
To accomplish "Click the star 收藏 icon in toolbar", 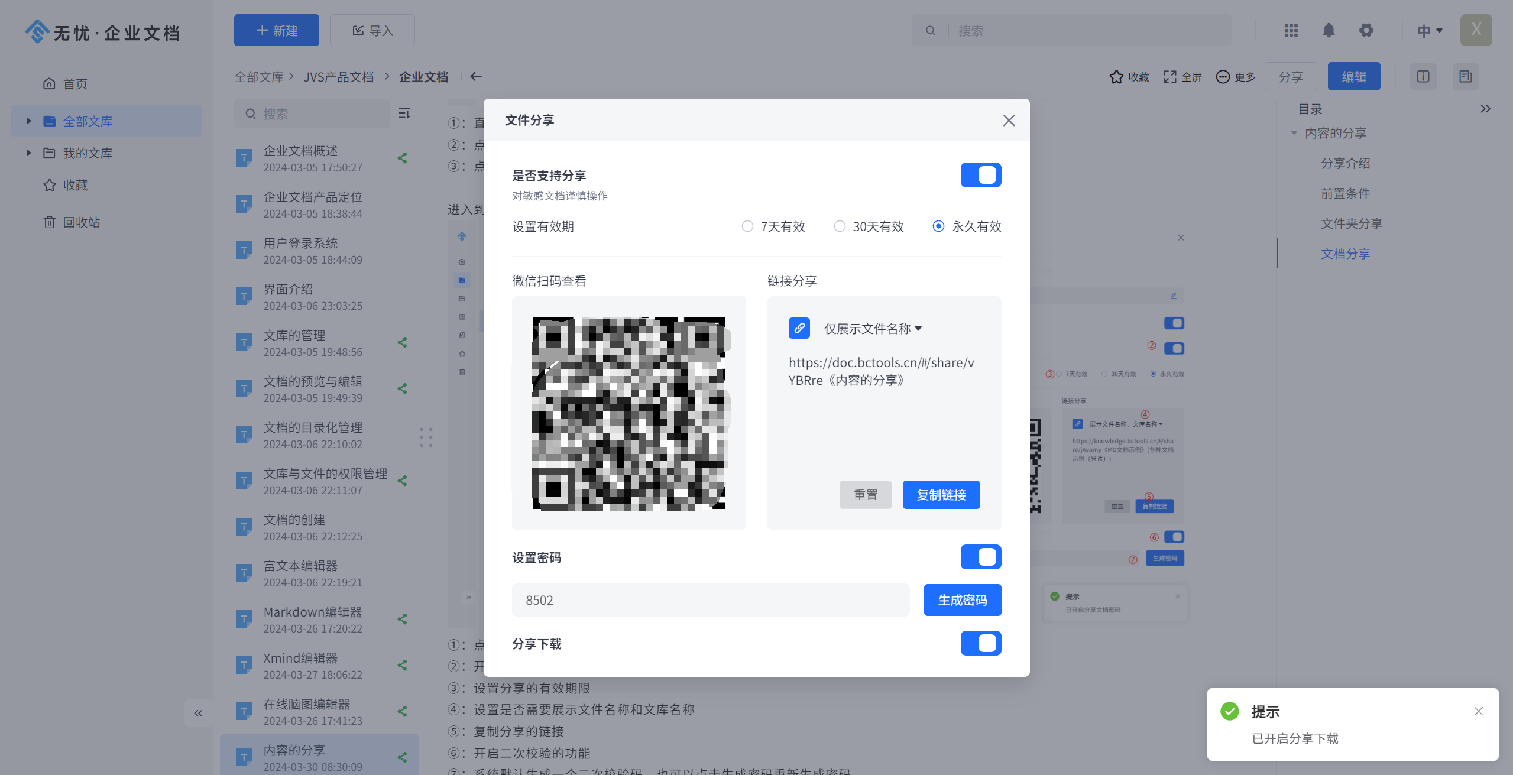I will point(1116,77).
